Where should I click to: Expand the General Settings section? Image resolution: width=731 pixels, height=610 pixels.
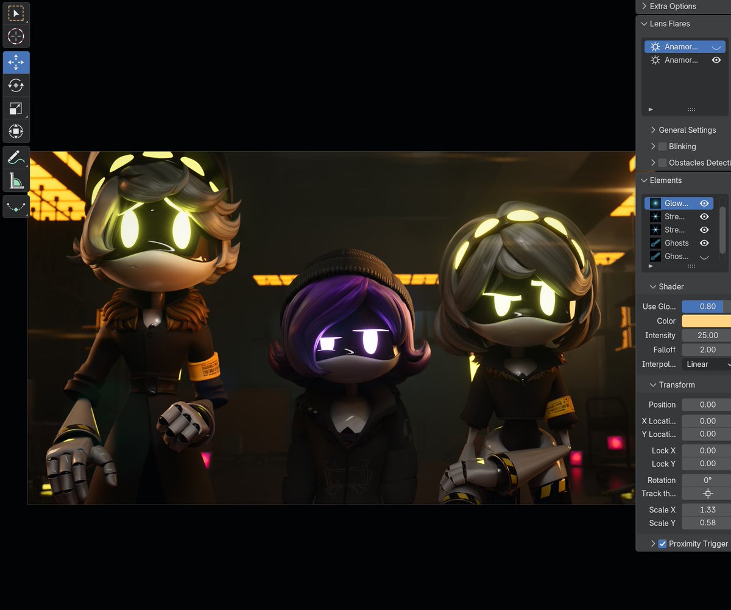(654, 130)
